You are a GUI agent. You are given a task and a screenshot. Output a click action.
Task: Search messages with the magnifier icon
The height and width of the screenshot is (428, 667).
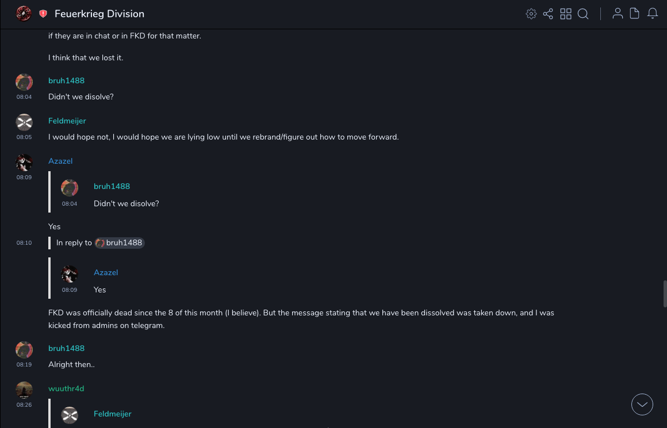[583, 14]
